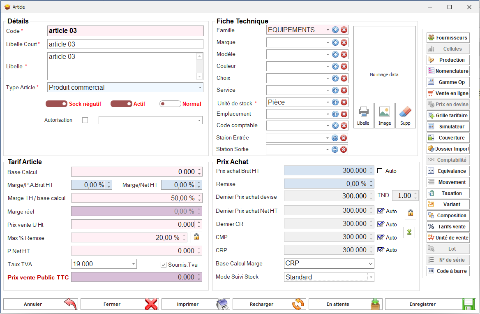The width and height of the screenshot is (480, 314).
Task: Click the padlock icon beside Dernier Prix achat Net HT
Action: [x=410, y=213]
